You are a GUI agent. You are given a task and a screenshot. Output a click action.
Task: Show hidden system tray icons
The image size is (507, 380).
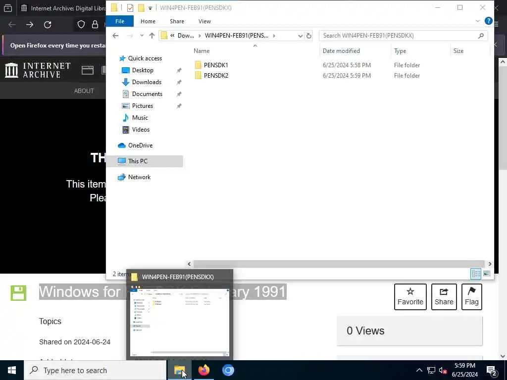[x=419, y=370]
